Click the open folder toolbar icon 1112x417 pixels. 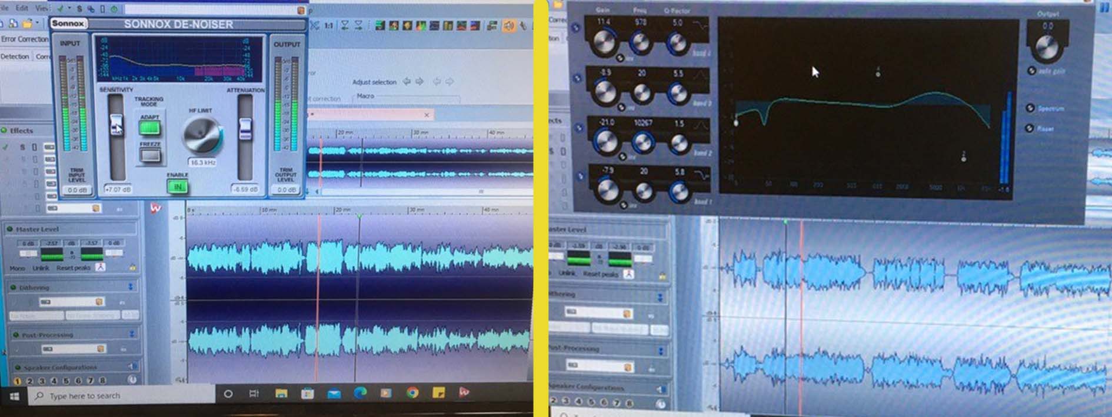click(27, 24)
